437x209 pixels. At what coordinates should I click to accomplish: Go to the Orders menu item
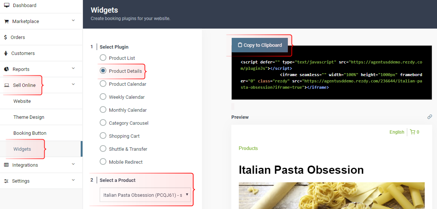(41, 37)
